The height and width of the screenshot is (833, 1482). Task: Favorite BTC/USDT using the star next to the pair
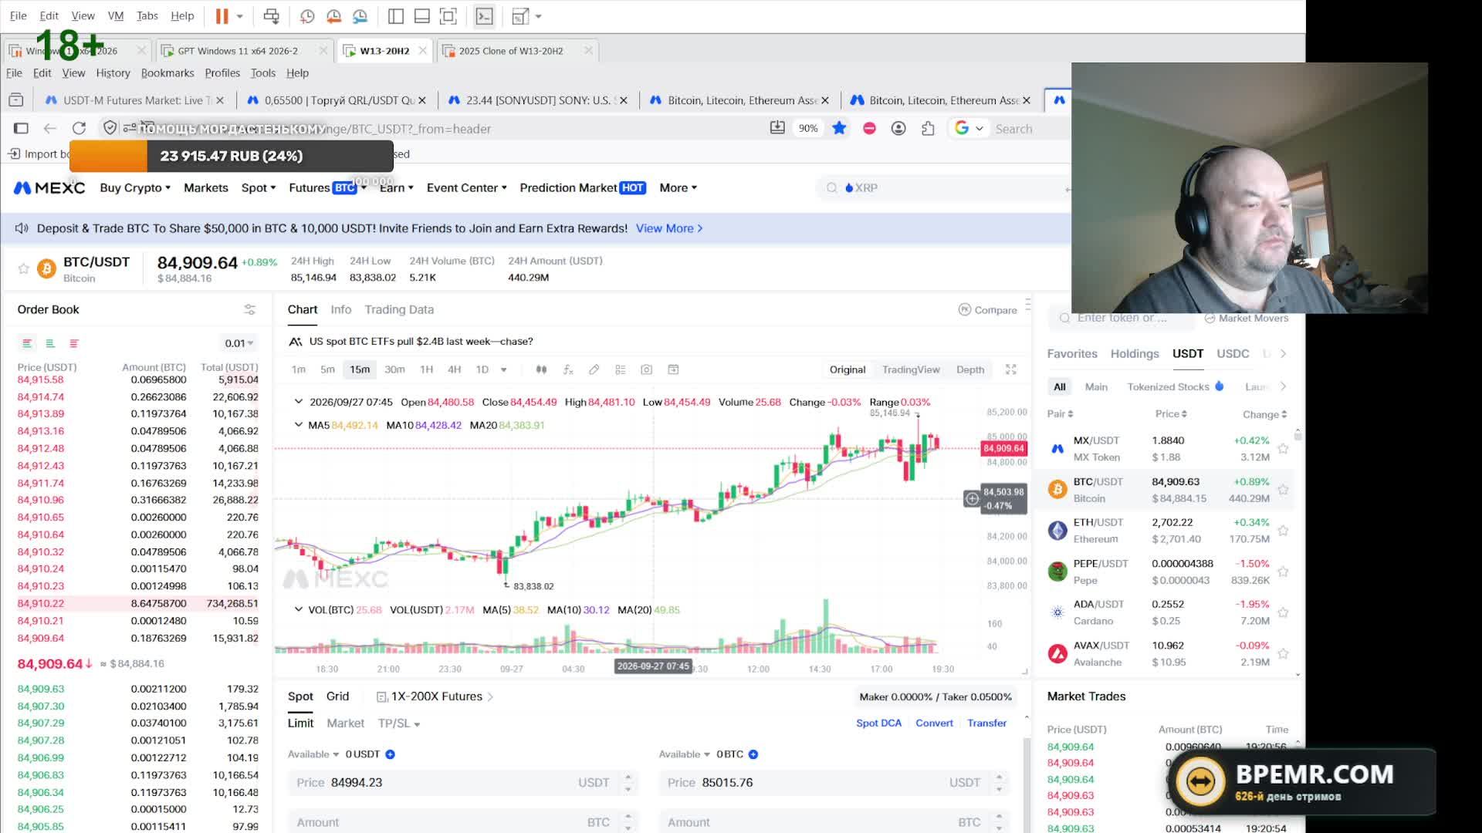pos(23,268)
